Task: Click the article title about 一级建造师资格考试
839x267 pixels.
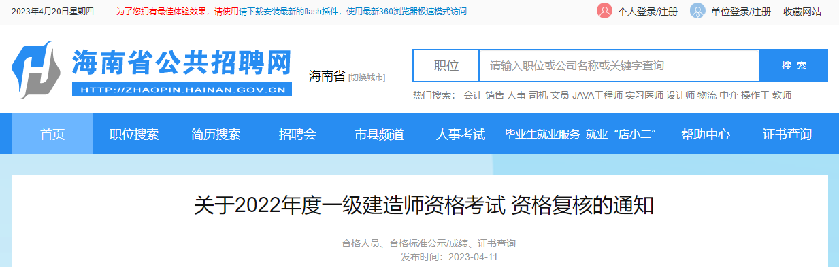Action: [x=423, y=204]
